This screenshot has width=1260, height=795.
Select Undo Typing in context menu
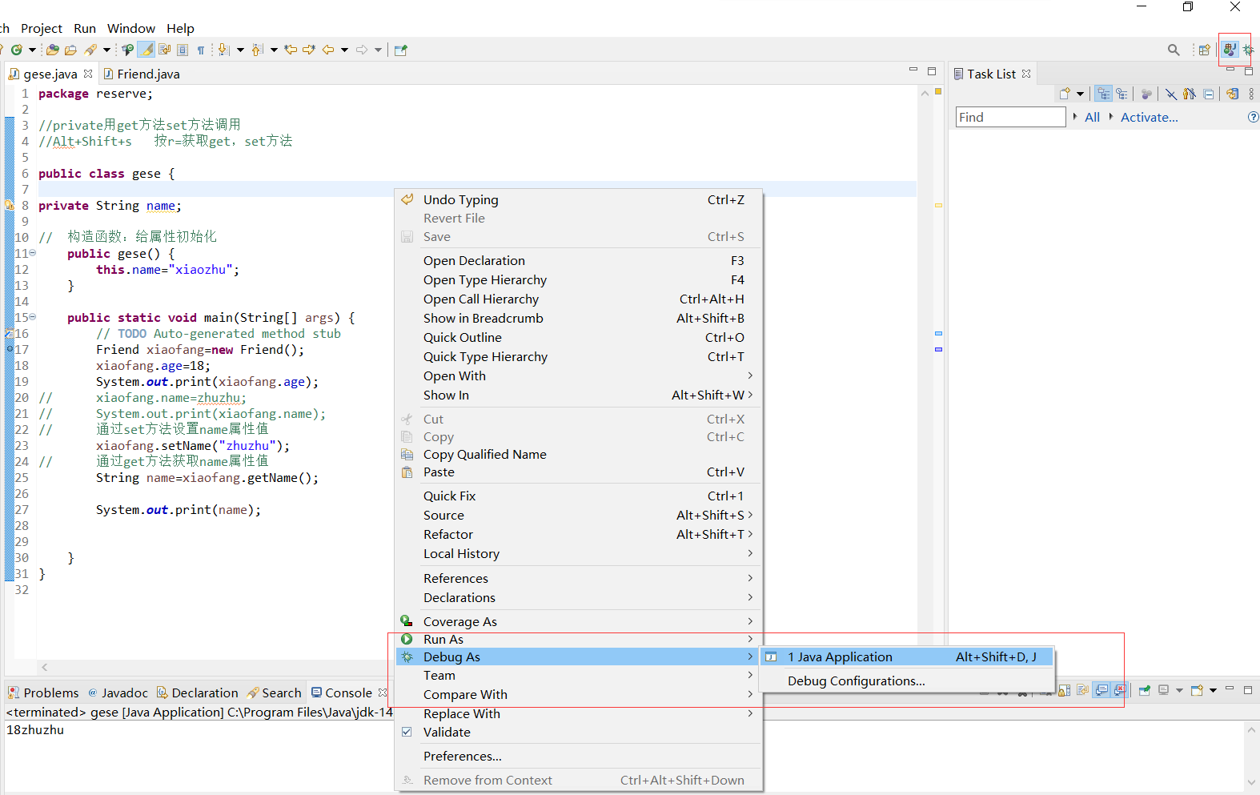click(579, 199)
